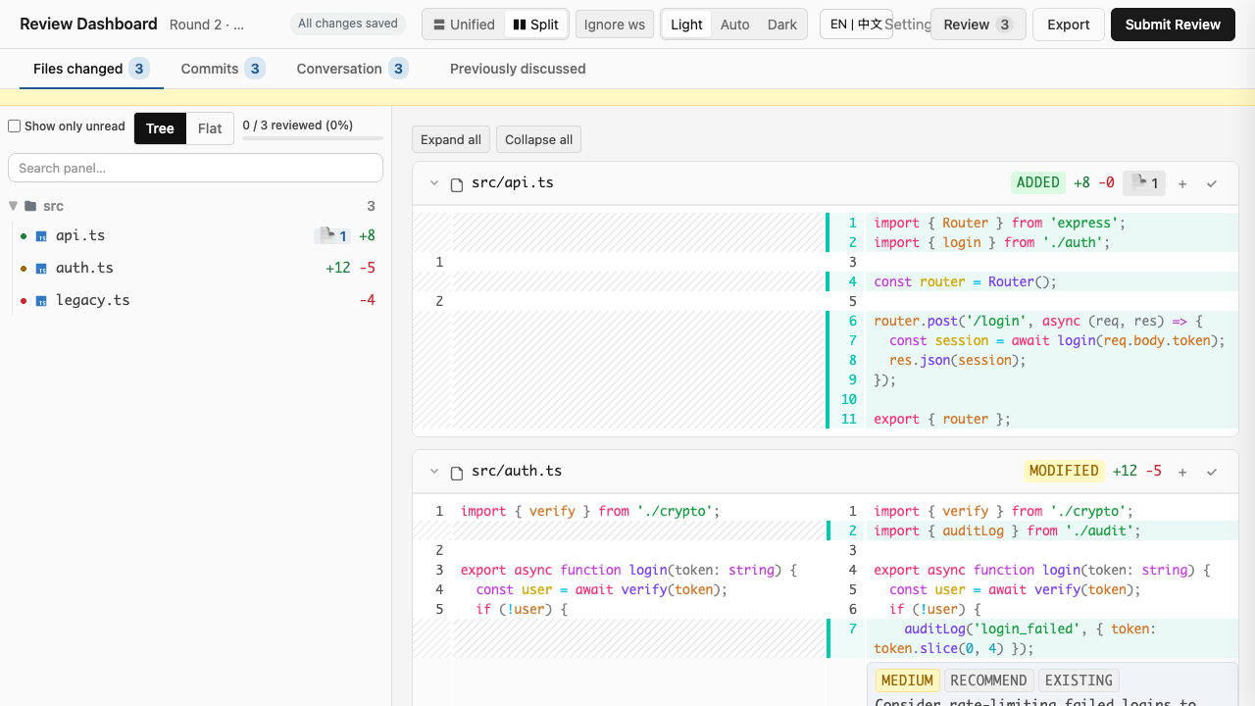Click the plus icon in src/api.ts header
Viewport: 1255px width, 706px height.
1182,183
